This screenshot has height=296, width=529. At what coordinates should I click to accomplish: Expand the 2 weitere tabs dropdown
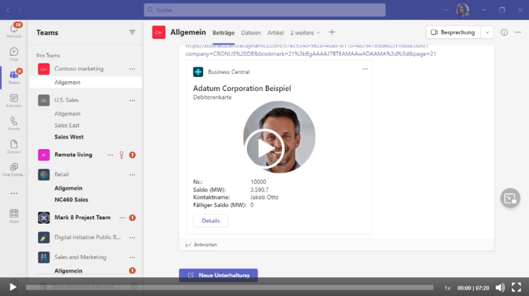(x=305, y=33)
